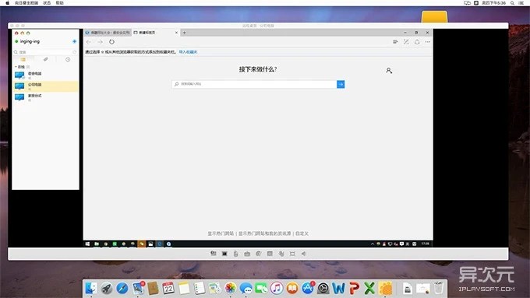The height and width of the screenshot is (298, 530).
Task: Switch to the first browser tab
Action: 108,33
